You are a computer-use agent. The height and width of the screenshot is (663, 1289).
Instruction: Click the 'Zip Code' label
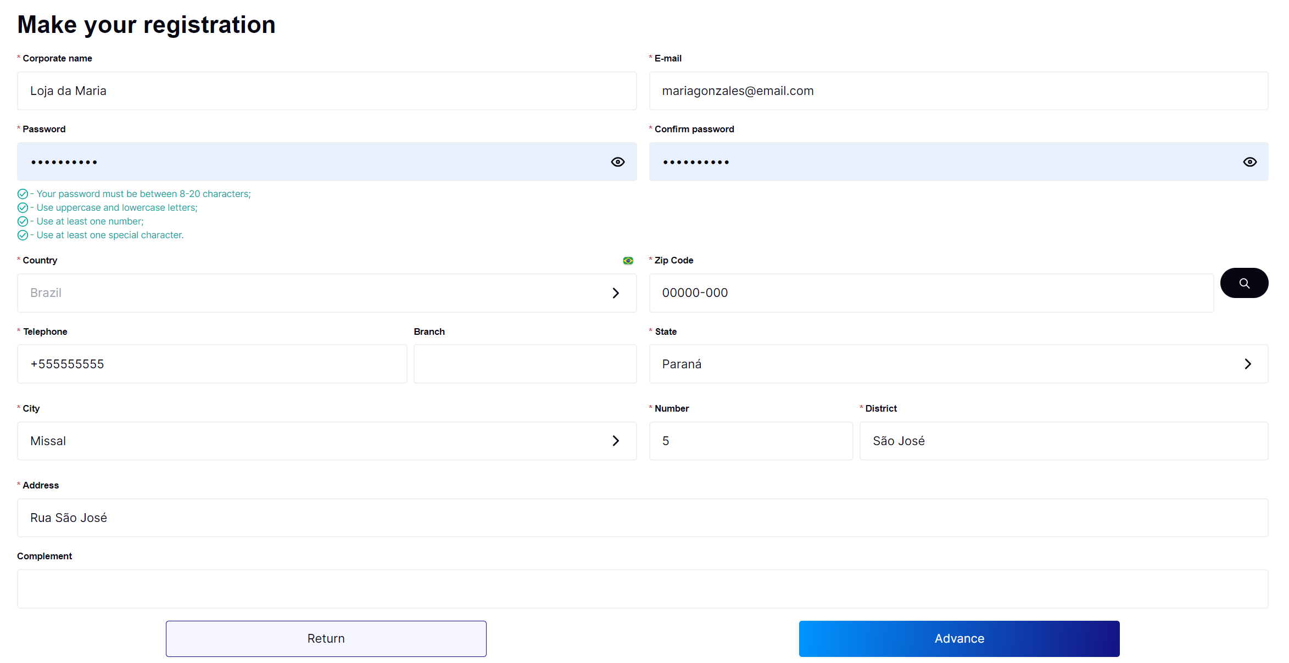coord(674,260)
